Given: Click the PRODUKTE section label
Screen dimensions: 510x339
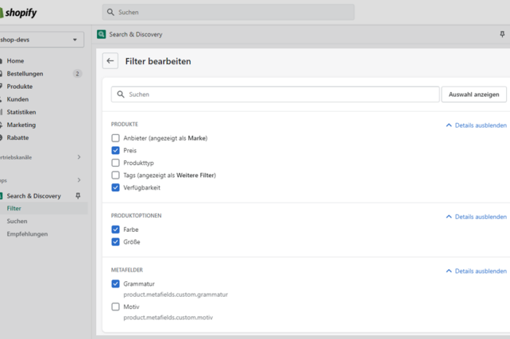Looking at the screenshot, I should (x=125, y=124).
